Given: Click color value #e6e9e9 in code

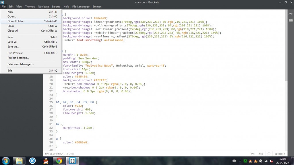Looking at the screenshot, I should coord(100,18).
